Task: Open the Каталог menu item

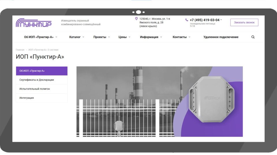Action: (x=75, y=37)
